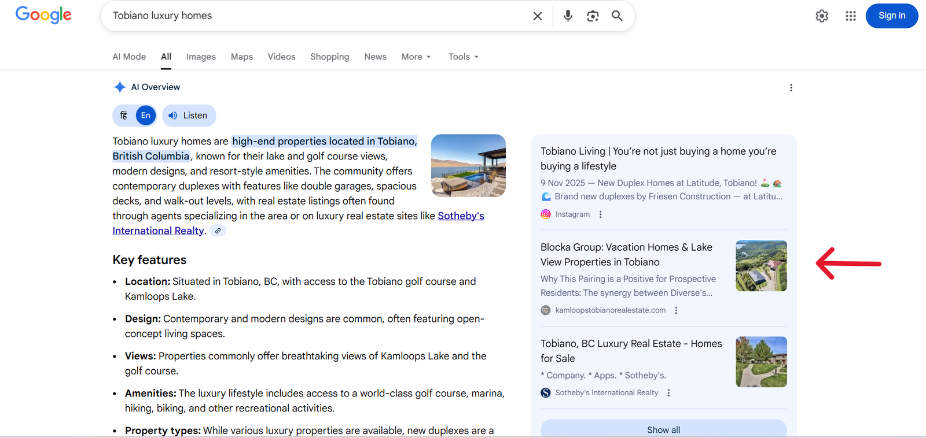
Task: View News results tab
Action: point(376,57)
